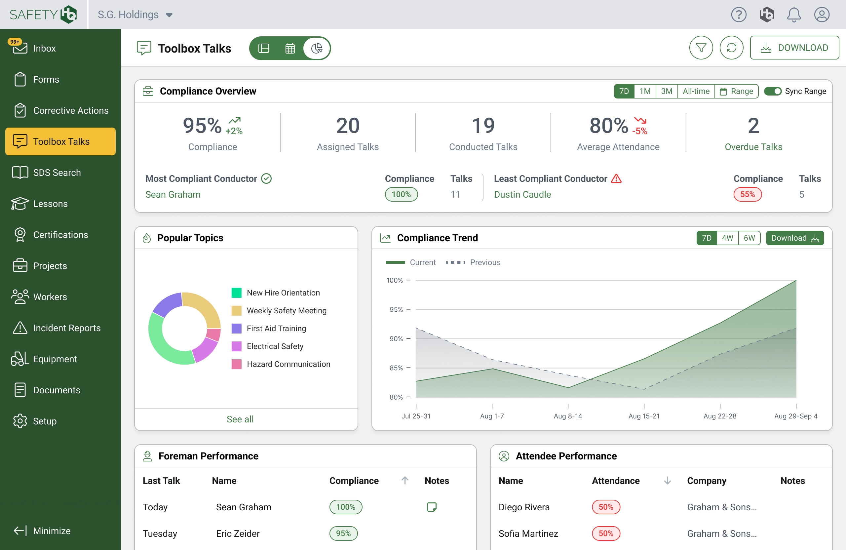
Task: Open Sean Graham's note icon
Action: [432, 507]
